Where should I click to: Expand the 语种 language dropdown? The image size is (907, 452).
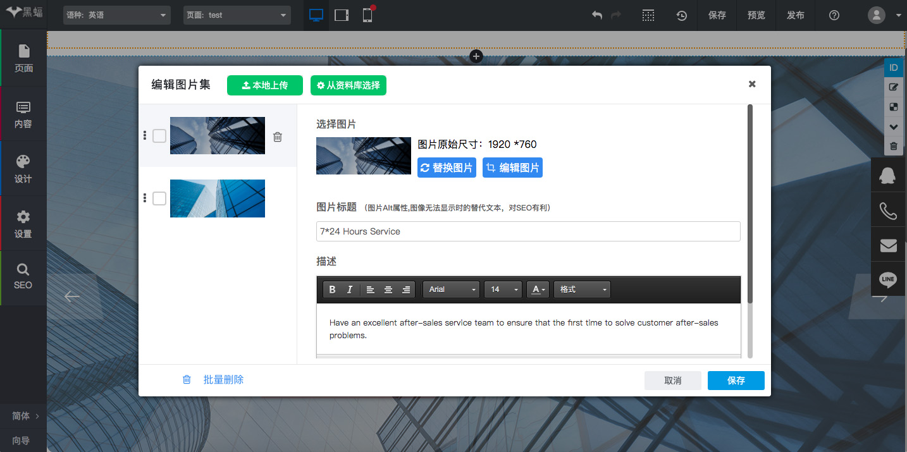pos(117,15)
